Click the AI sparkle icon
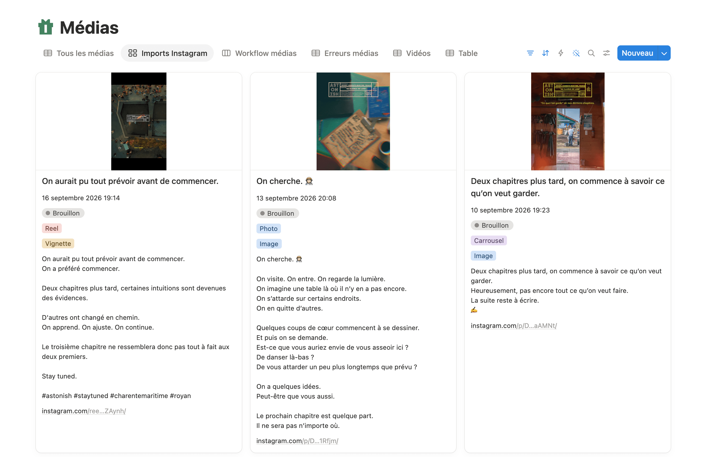This screenshot has width=718, height=457. click(x=576, y=53)
